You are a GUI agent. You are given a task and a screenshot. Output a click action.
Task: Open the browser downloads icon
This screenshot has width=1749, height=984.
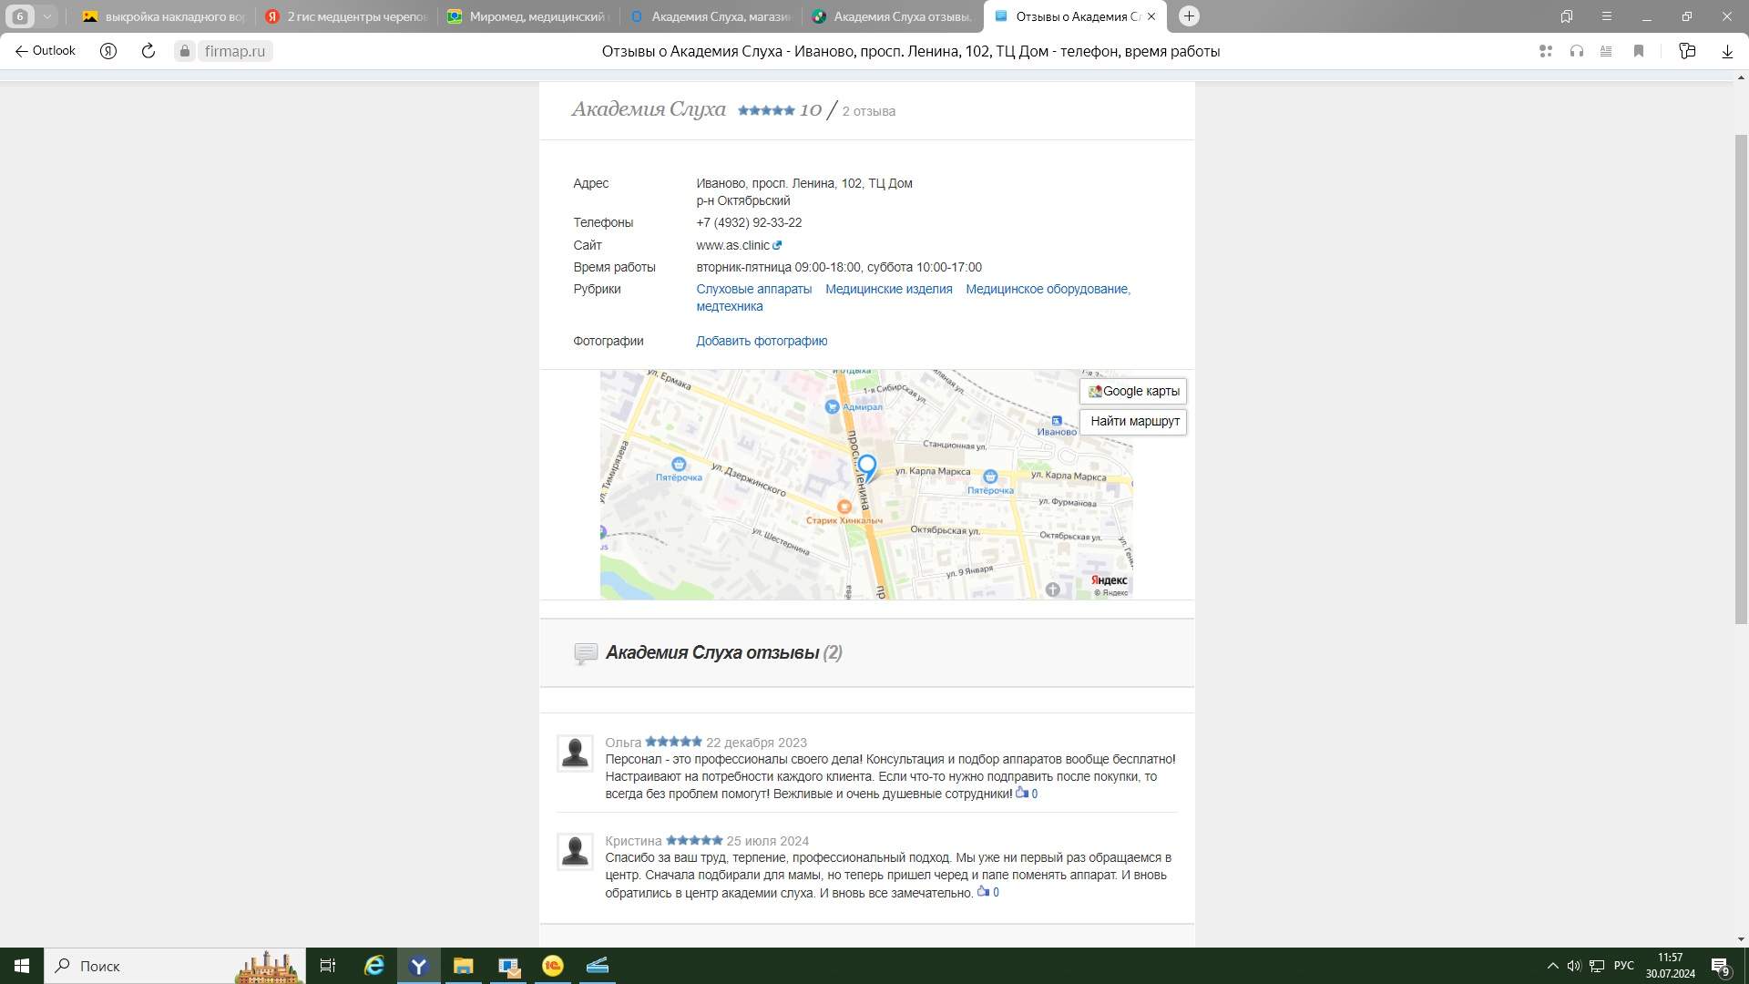tap(1726, 51)
